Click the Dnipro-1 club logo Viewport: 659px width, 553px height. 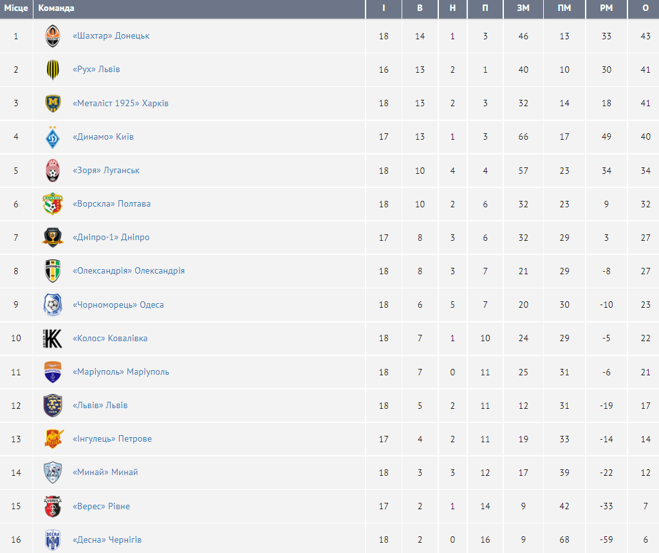[53, 238]
